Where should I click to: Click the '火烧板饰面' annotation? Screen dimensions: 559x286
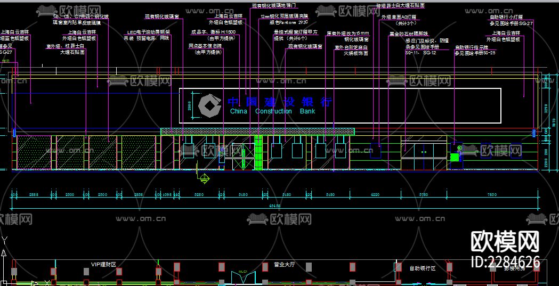356,53
